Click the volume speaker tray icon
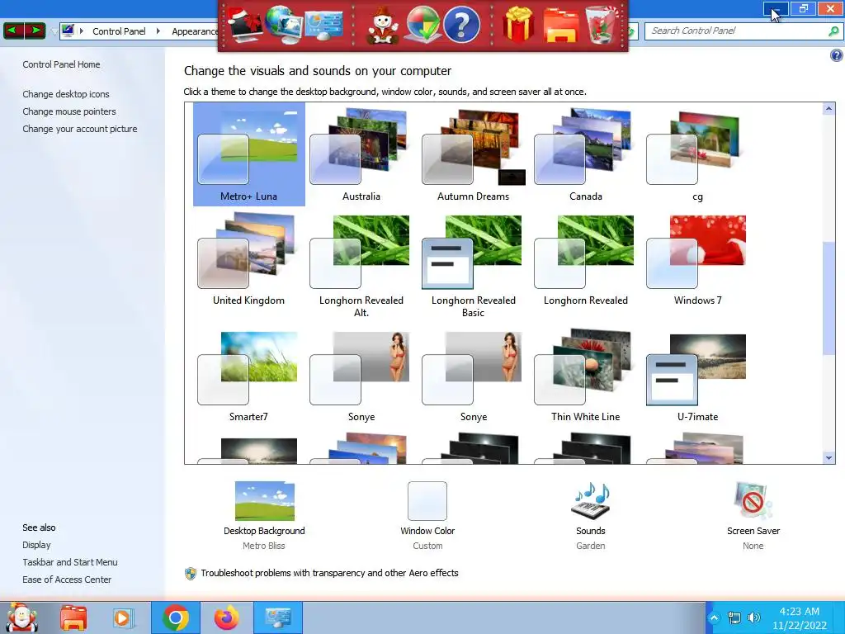The width and height of the screenshot is (845, 634). click(754, 617)
